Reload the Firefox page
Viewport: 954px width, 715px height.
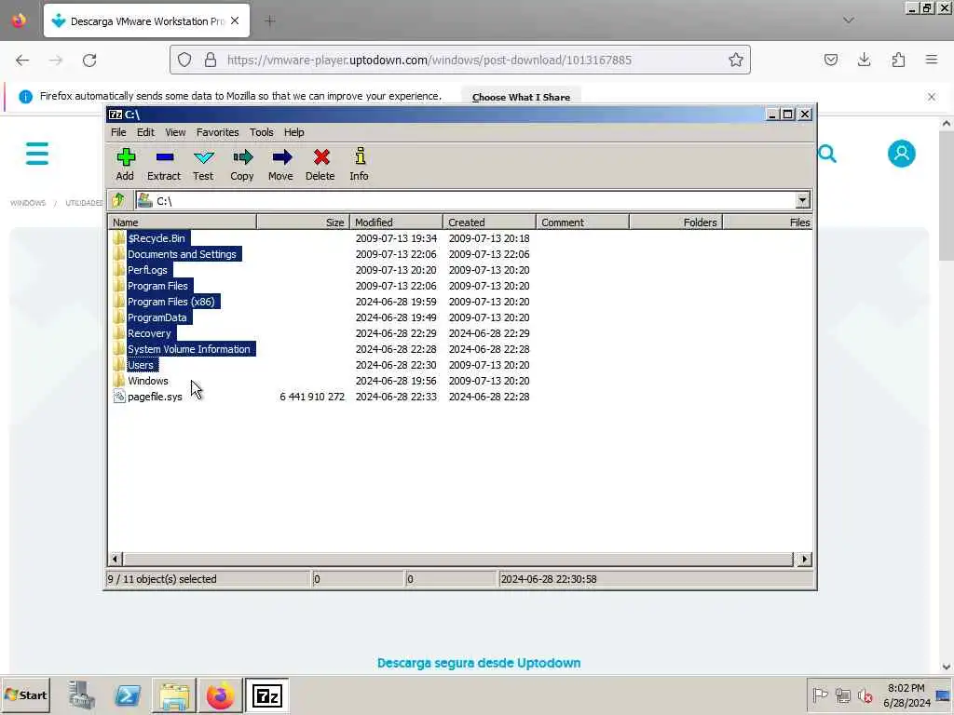point(89,61)
